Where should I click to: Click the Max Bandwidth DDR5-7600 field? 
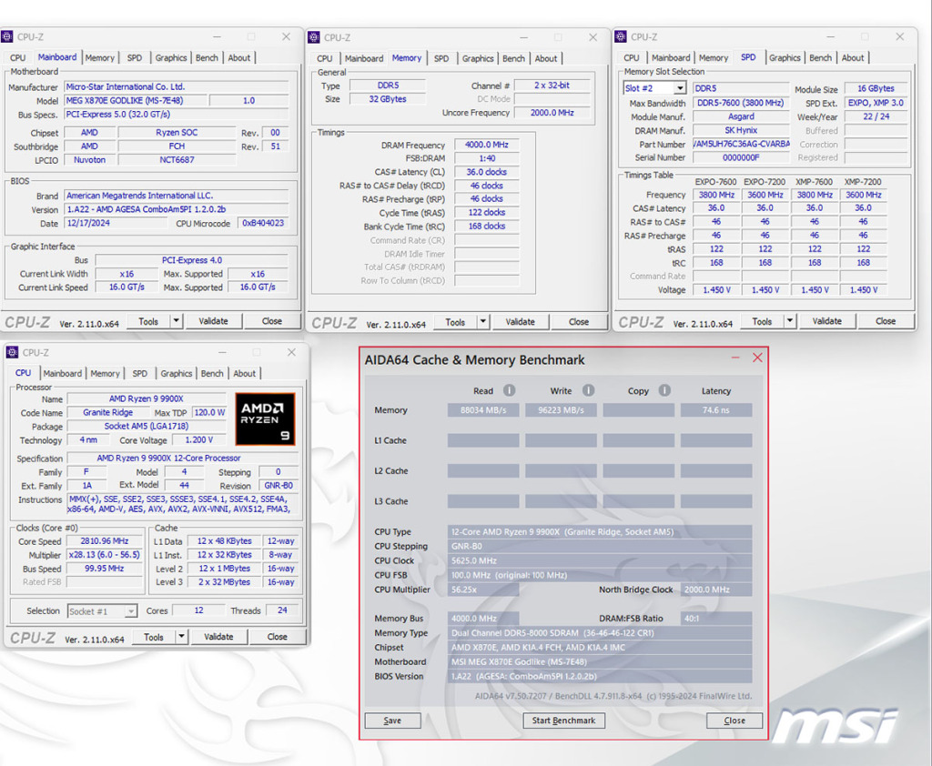pos(740,102)
